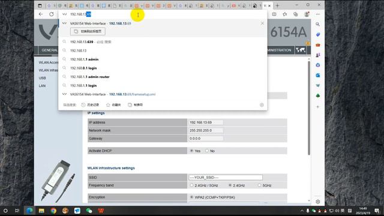Open WLAN Infrastructure sidebar item

pyautogui.click(x=48, y=70)
